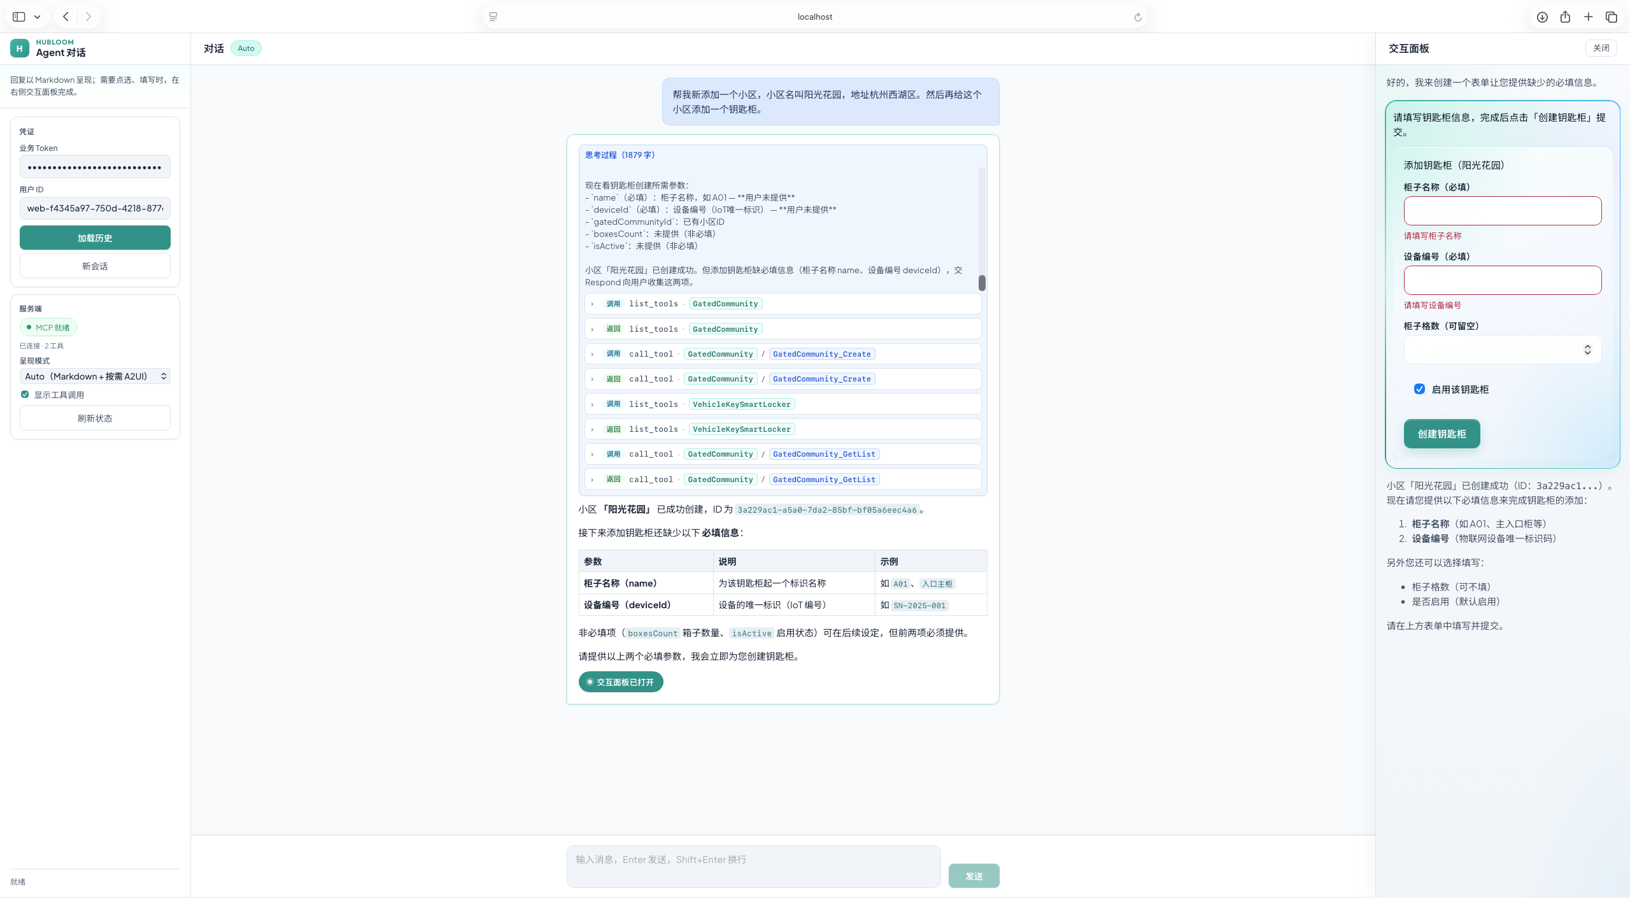Viewport: 1630px width, 898px height.
Task: Expand the 调用 list_tools VehicleKeySmartLocker row
Action: pyautogui.click(x=783, y=404)
